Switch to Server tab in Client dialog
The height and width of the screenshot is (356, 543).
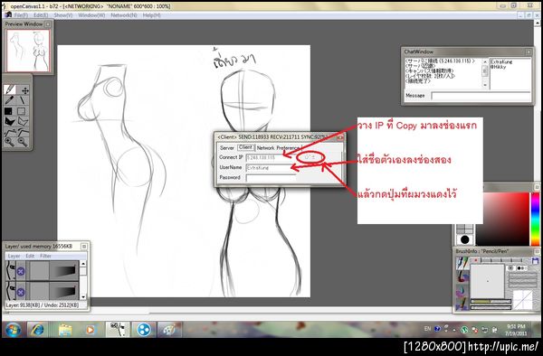[x=227, y=147]
